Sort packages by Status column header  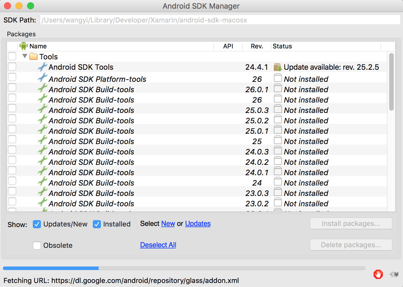pos(326,46)
